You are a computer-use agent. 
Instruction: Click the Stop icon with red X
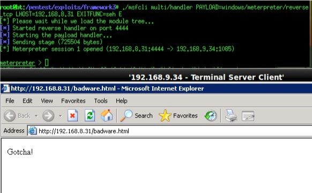click(72, 115)
